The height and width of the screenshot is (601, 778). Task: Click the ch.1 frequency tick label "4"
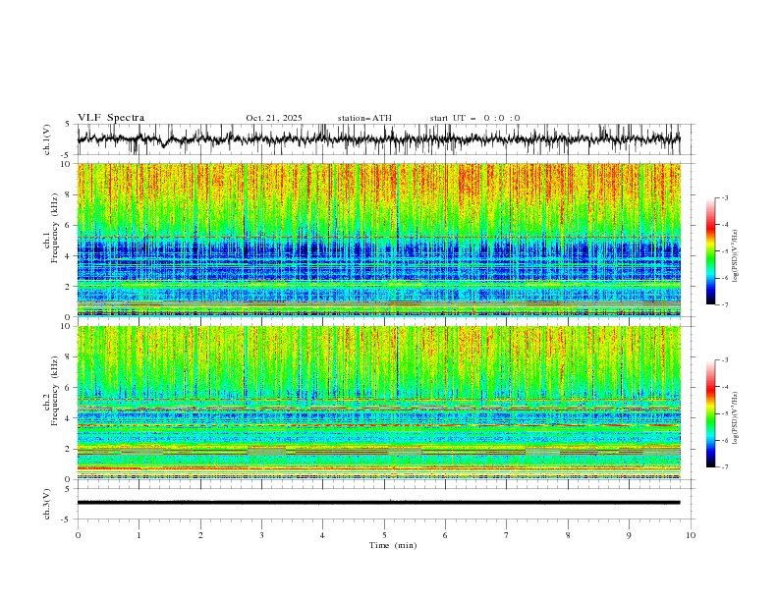point(69,256)
